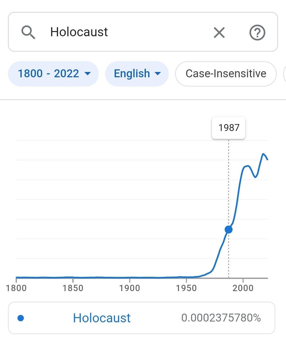Toggle the Case-Insensitive chip

pyautogui.click(x=226, y=74)
